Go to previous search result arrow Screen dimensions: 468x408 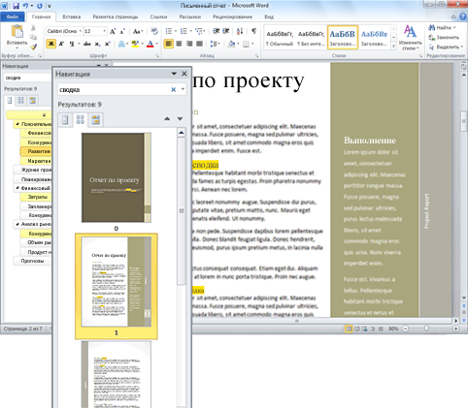click(x=167, y=119)
